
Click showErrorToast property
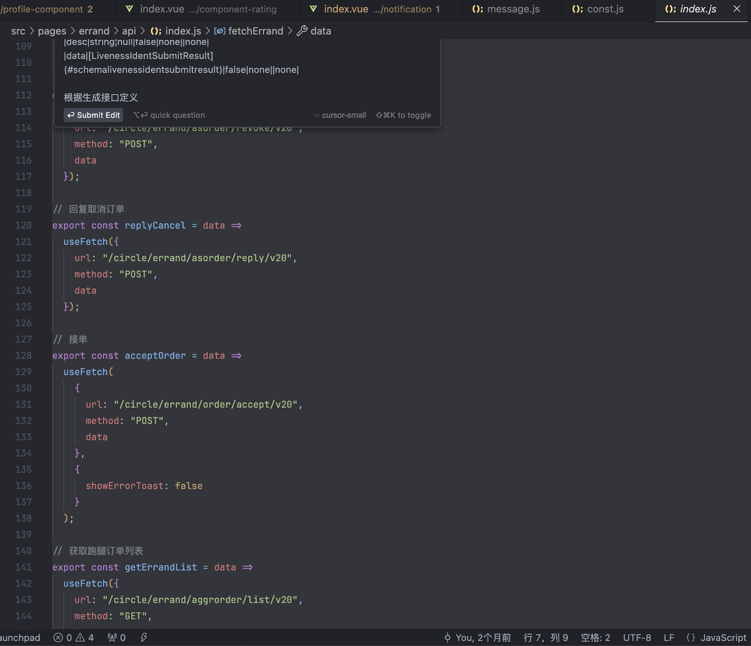tap(125, 486)
